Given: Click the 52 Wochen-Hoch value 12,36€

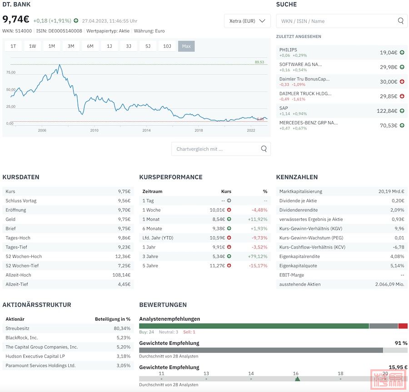Looking at the screenshot, I should click(123, 257).
